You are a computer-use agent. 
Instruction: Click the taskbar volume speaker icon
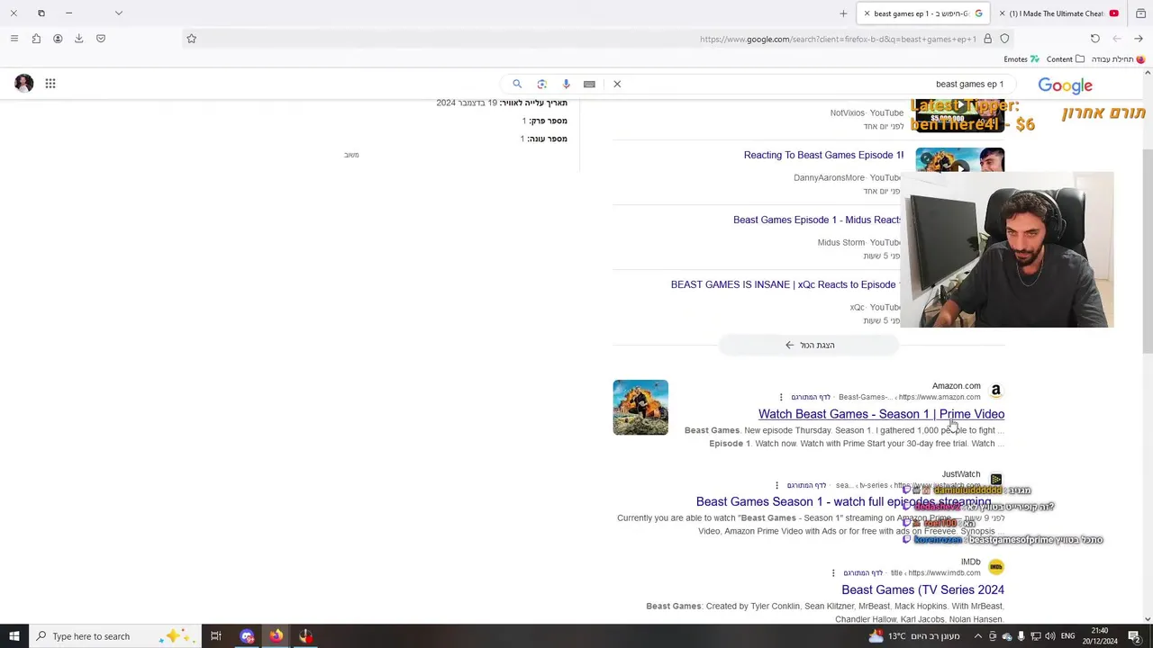point(1050,636)
